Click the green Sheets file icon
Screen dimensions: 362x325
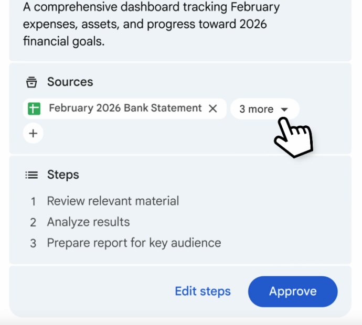[35, 109]
